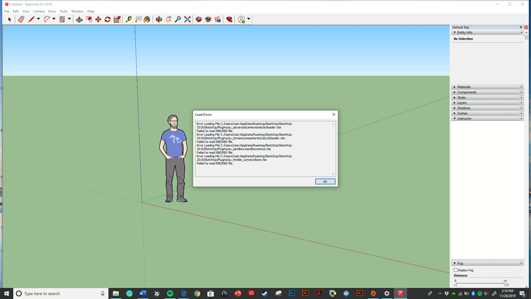Select the Move tool
Screen dimensions: 531x299
(98, 19)
